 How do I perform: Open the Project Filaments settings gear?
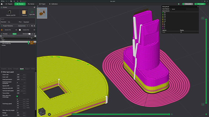[35, 26]
